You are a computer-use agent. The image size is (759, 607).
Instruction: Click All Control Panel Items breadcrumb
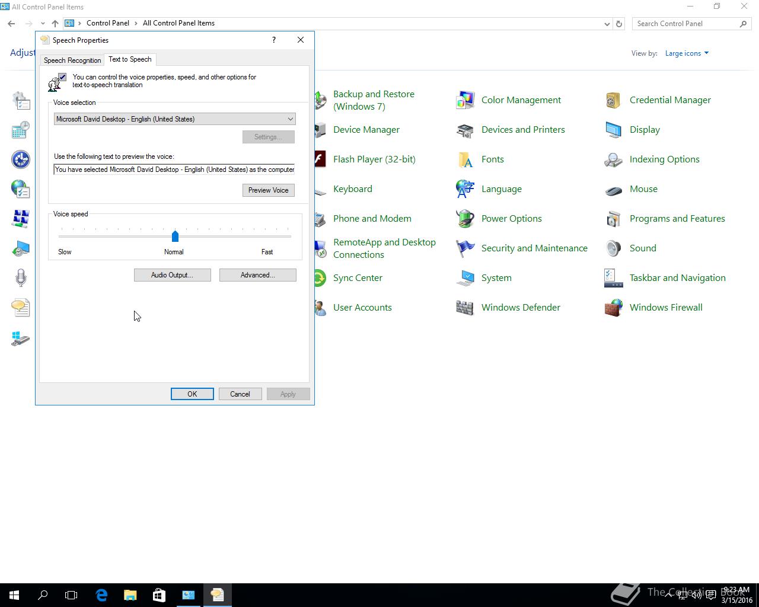(178, 23)
